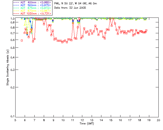Click the x-axis tick label 5
This screenshot has width=163, height=130.
15,120
